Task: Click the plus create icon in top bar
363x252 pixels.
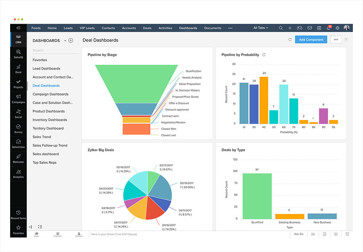Action: coord(290,28)
